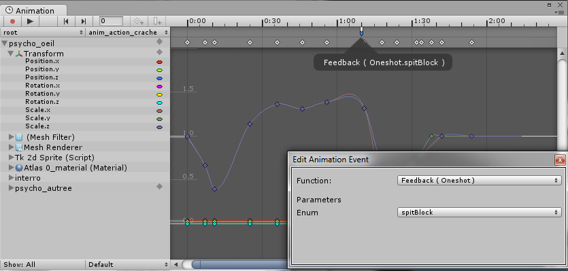Toggle the record button in Animation toolbar
This screenshot has width=568, height=271.
(x=13, y=21)
